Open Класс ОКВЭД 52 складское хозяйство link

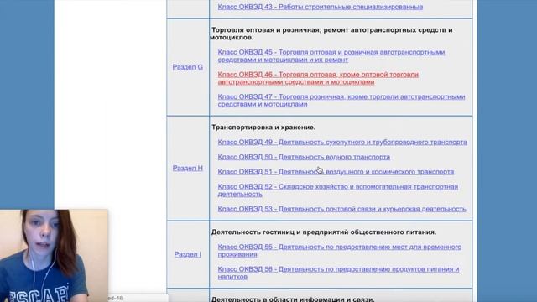click(337, 190)
